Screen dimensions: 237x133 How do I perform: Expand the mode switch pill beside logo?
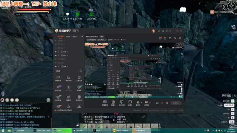(75, 31)
